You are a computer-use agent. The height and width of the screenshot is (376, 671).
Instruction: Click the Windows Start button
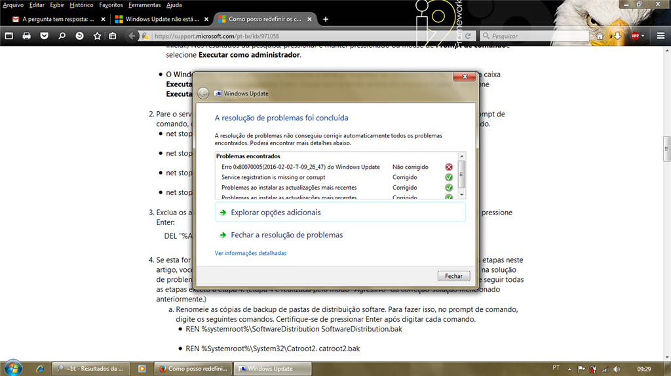13,368
